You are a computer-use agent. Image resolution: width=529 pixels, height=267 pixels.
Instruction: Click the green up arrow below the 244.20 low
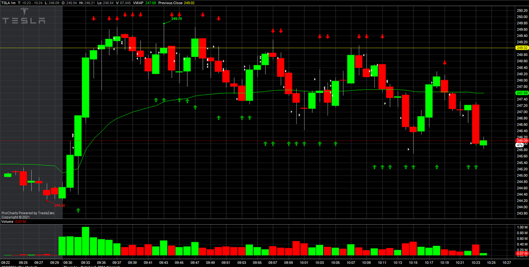click(x=78, y=211)
